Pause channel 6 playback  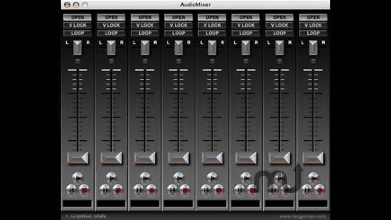[240, 190]
